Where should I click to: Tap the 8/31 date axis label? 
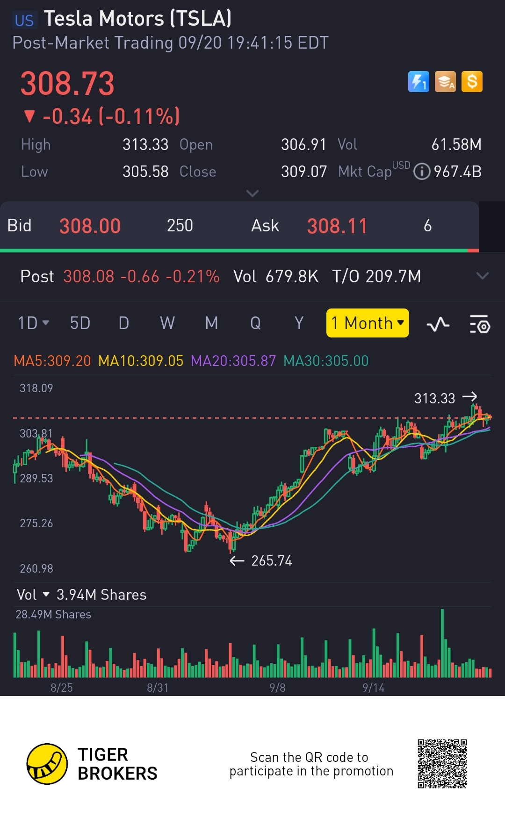[158, 688]
